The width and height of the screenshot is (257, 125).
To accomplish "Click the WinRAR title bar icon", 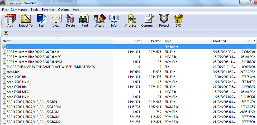I will pyautogui.click(x=2, y=3).
